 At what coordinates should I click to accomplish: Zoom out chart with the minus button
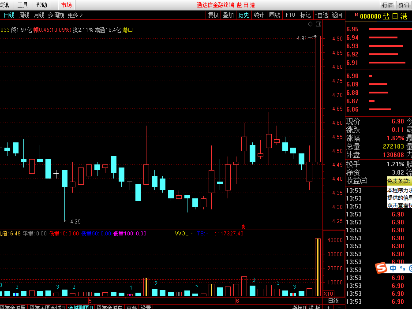pos(339,307)
